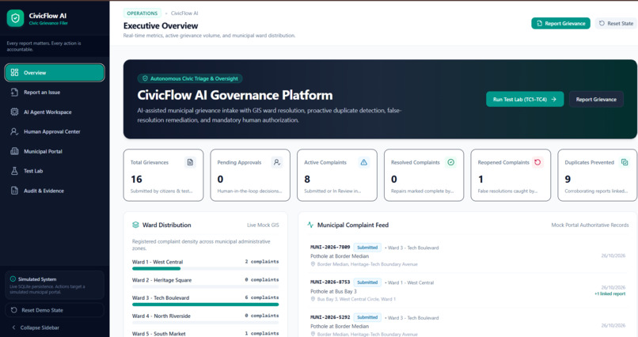Click the arrow on Run Test Lab button
Image resolution: width=638 pixels, height=337 pixels.
tap(554, 99)
